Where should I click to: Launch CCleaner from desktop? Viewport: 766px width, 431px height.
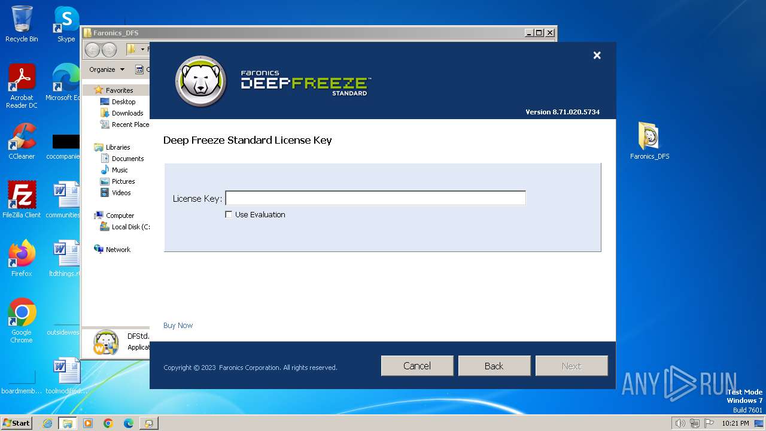[22, 141]
